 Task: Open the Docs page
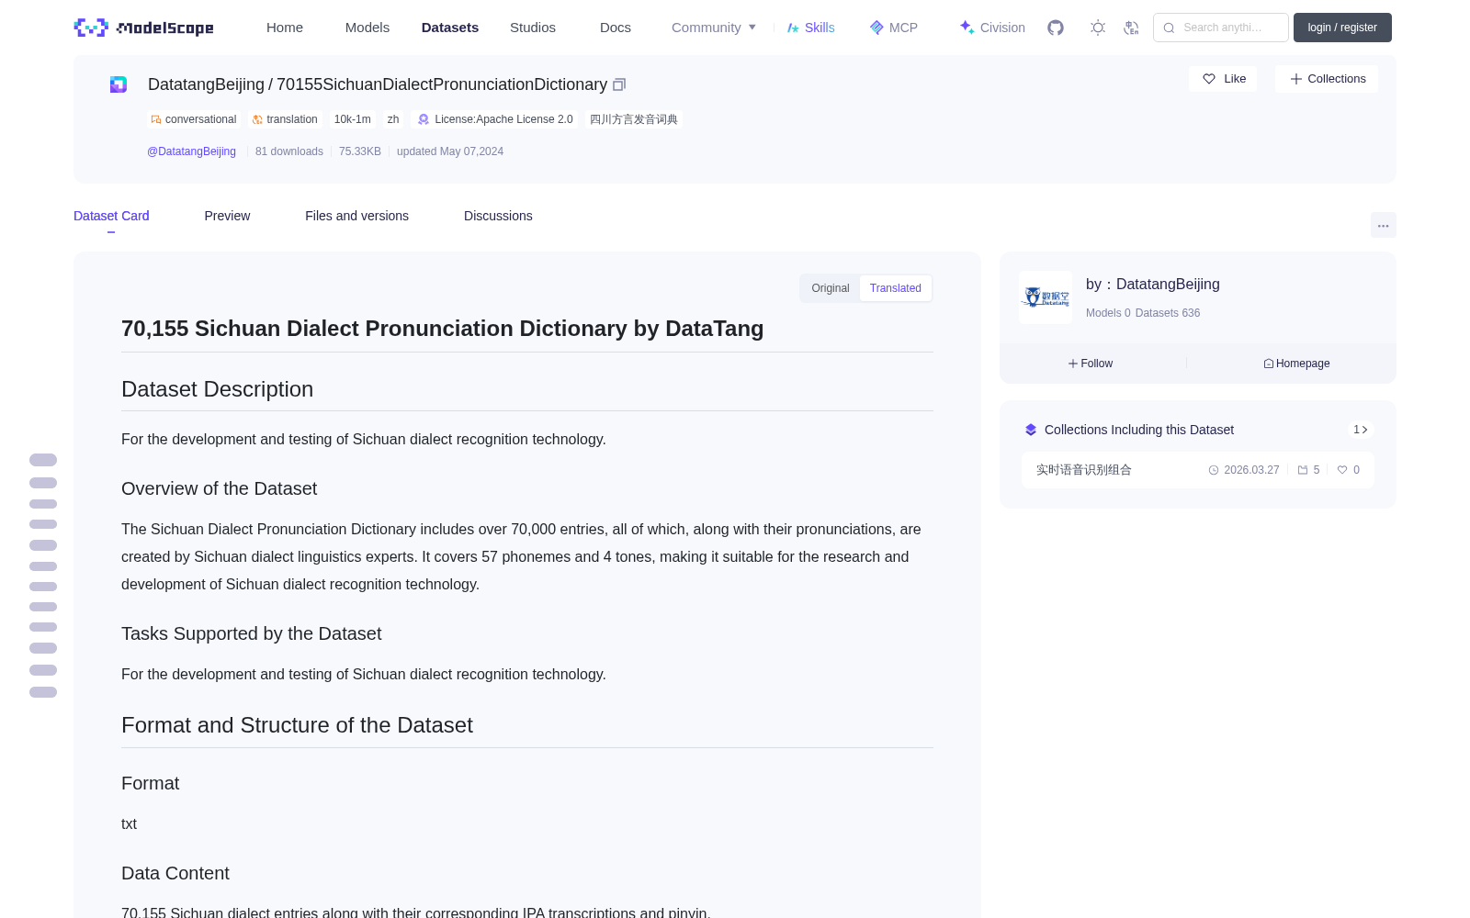pos(616,28)
